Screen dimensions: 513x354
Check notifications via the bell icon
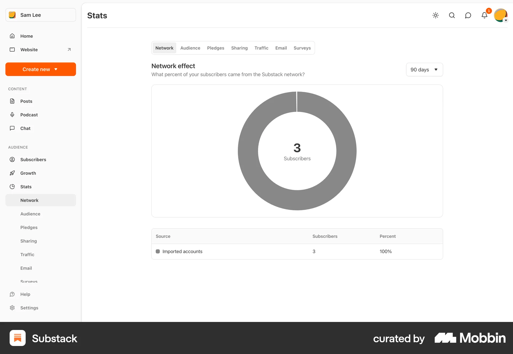click(x=484, y=15)
